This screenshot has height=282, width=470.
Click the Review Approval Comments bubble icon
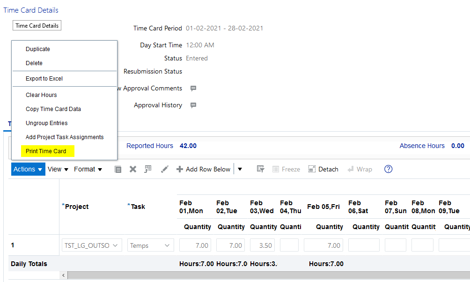coord(193,88)
